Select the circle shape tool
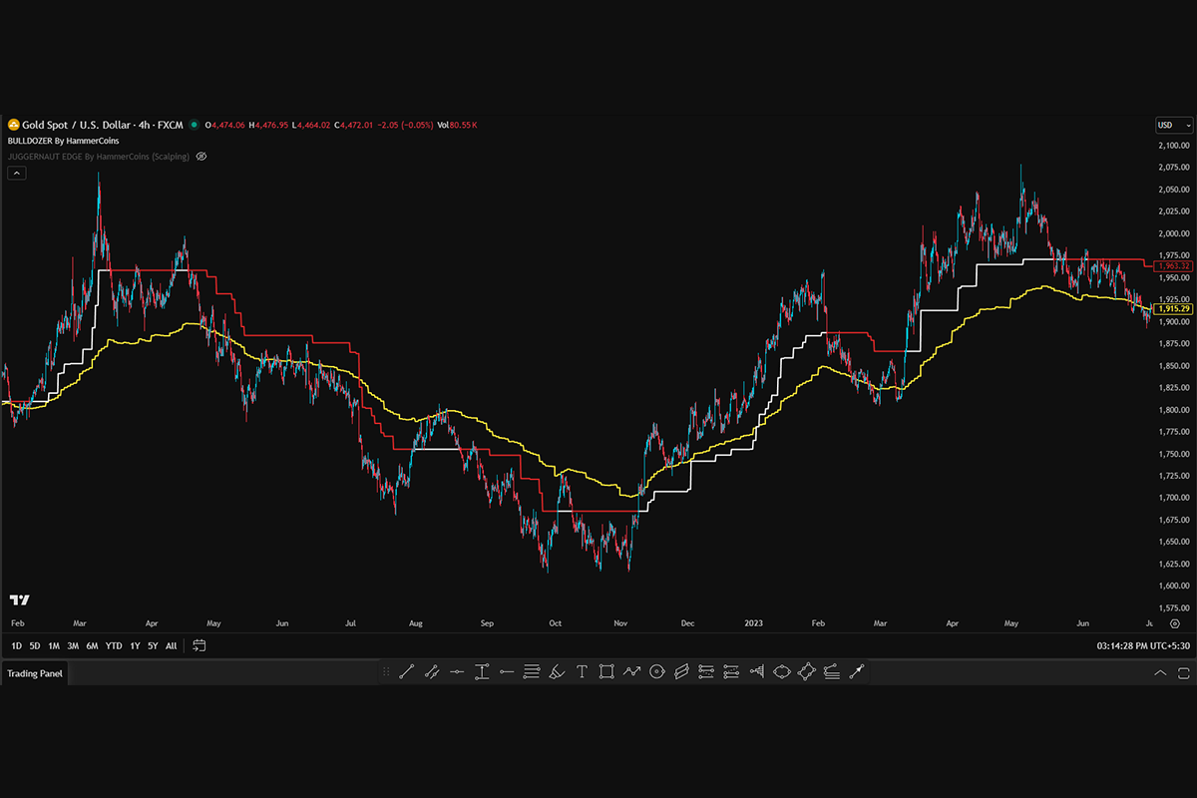The height and width of the screenshot is (798, 1197). click(x=656, y=672)
